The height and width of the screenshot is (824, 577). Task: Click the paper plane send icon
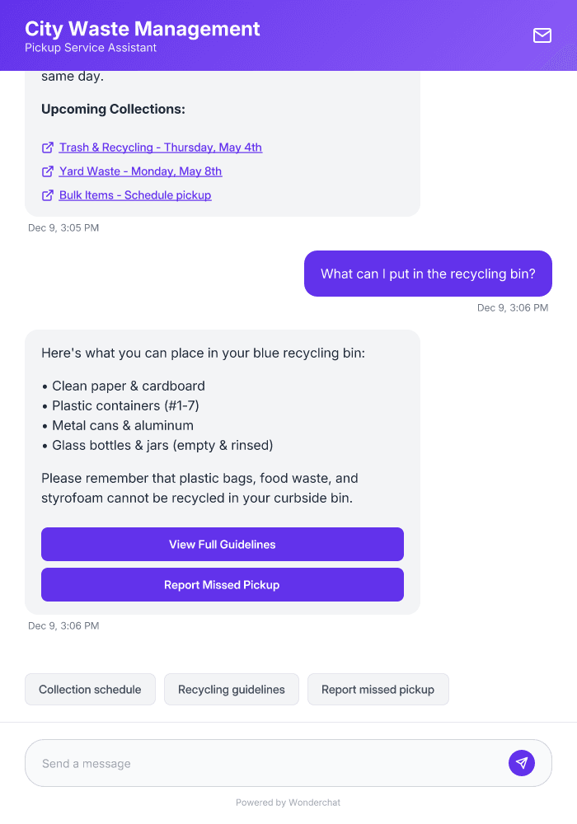pyautogui.click(x=522, y=762)
